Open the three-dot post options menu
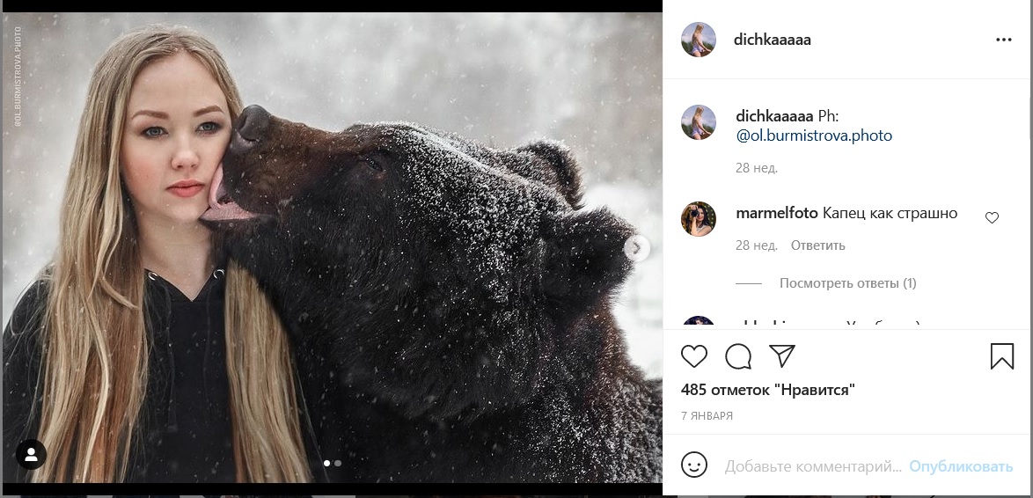This screenshot has height=498, width=1033. 1004,40
